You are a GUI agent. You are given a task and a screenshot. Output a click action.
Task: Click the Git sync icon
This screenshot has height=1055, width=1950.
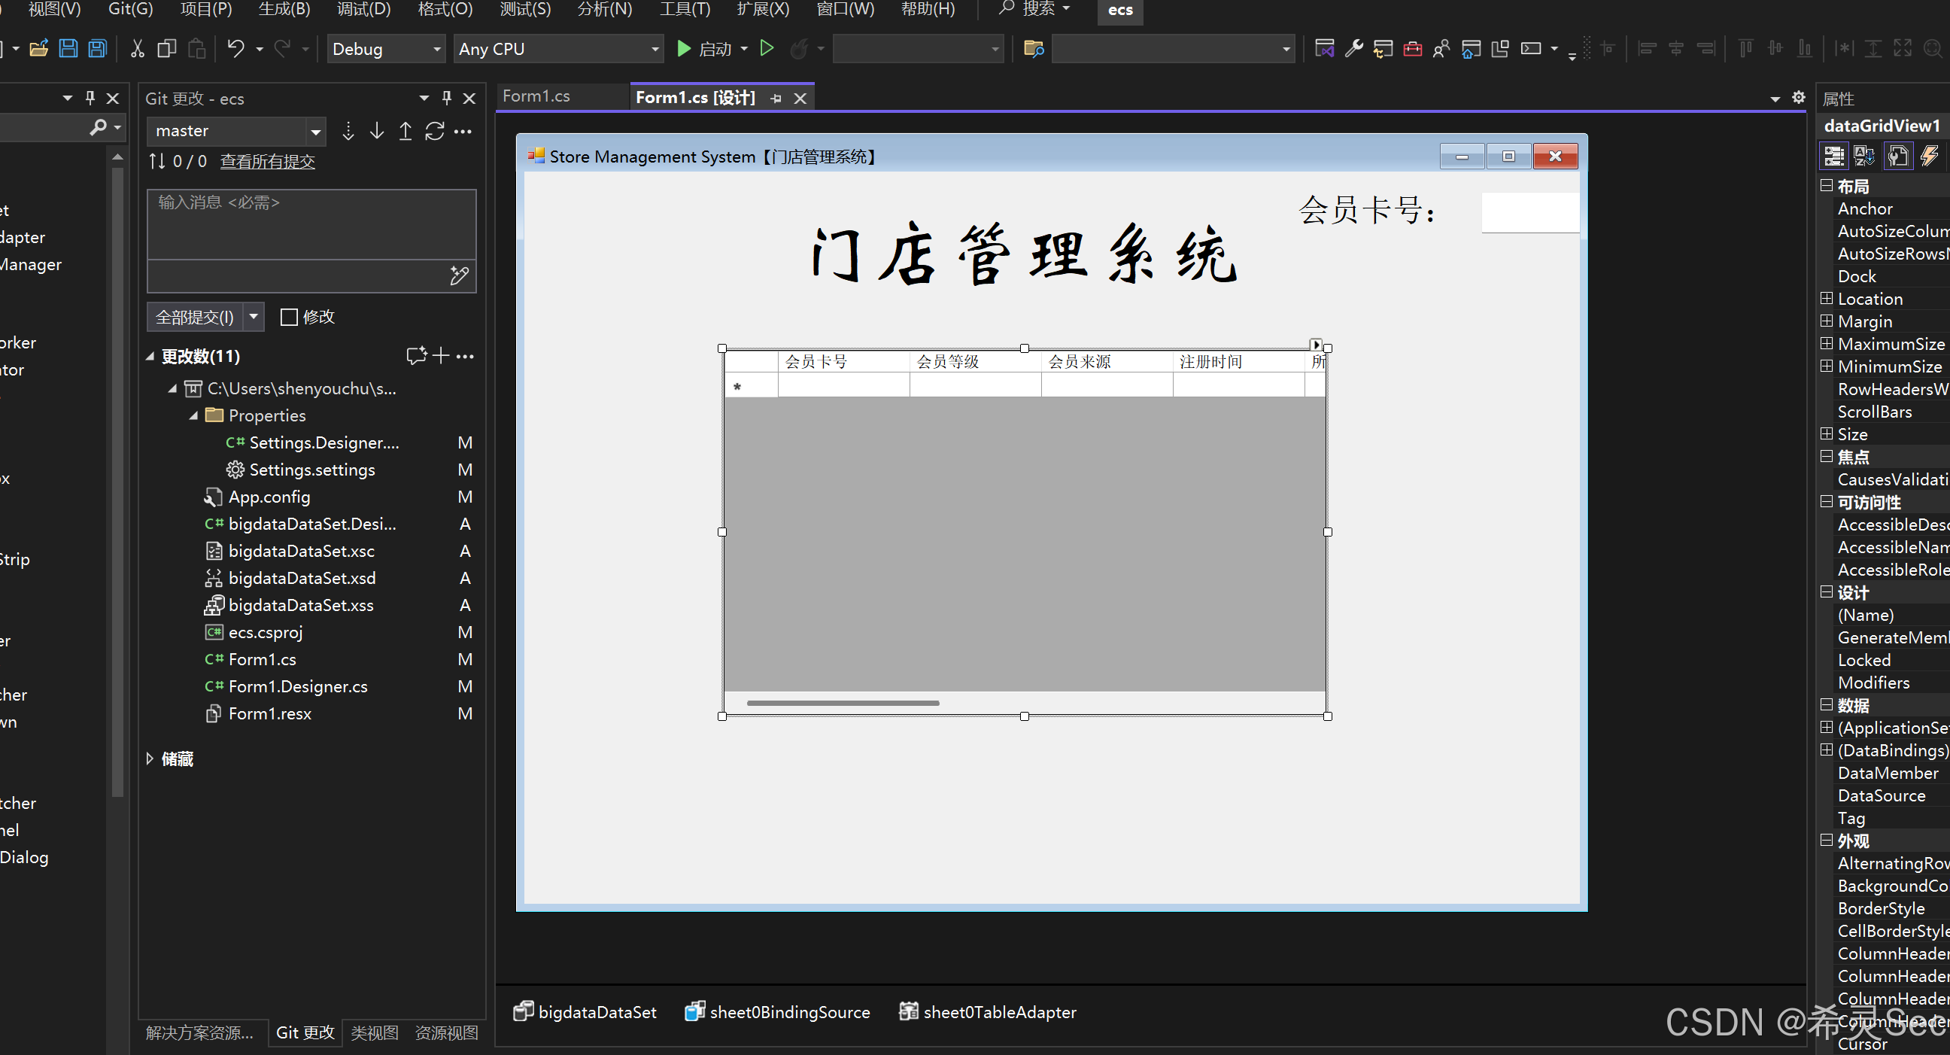435,131
